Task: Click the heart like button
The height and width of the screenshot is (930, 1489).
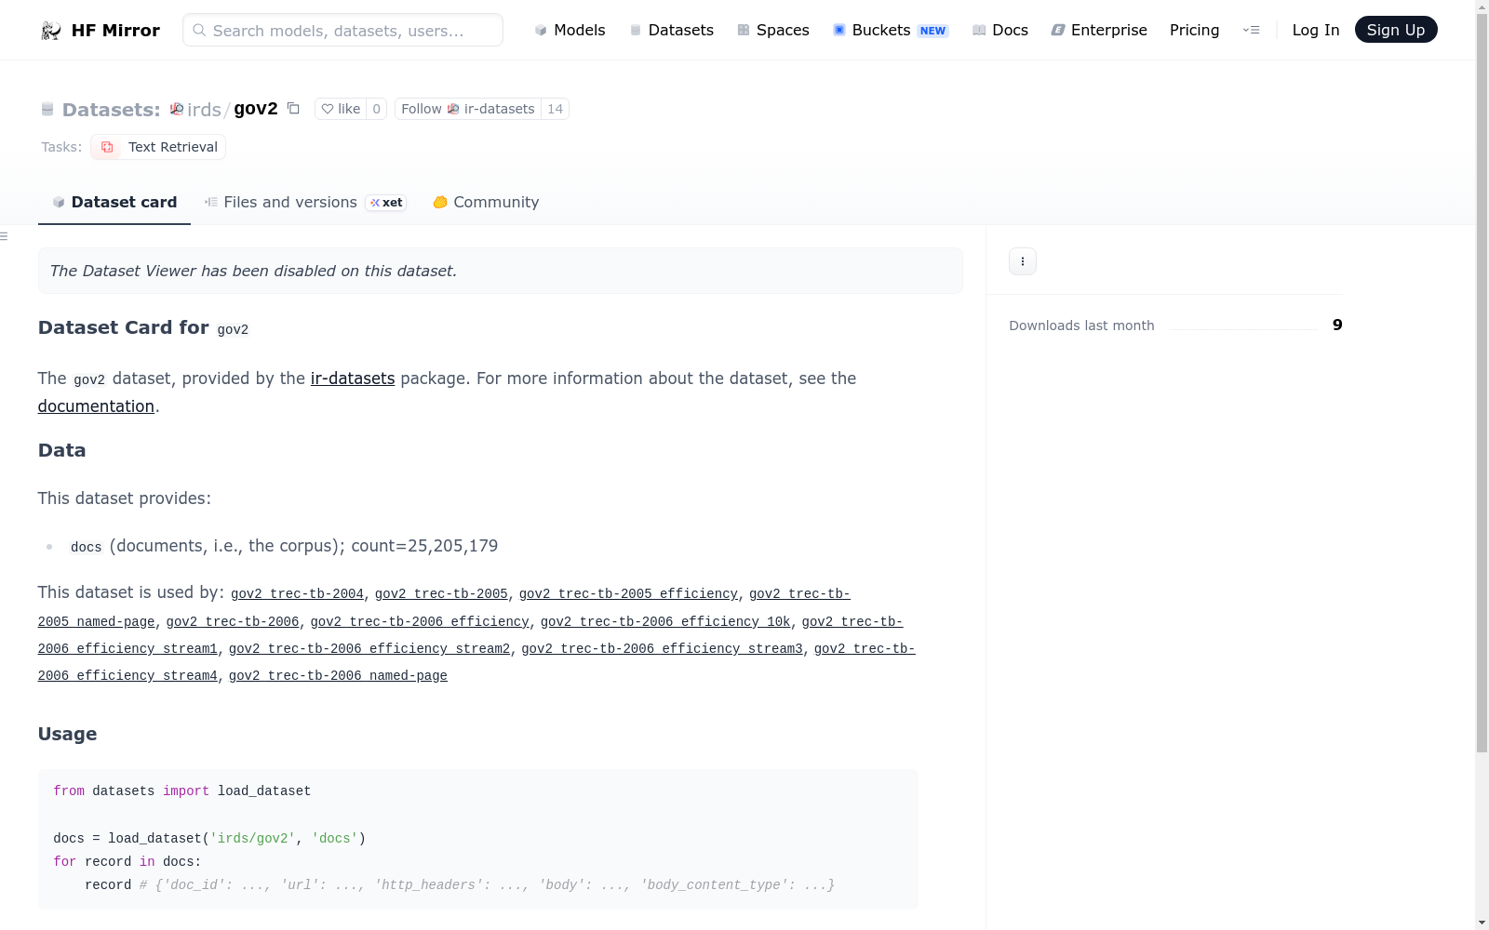Action: pos(341,109)
